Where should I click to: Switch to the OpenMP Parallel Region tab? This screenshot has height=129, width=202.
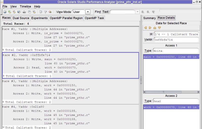coord(66,18)
